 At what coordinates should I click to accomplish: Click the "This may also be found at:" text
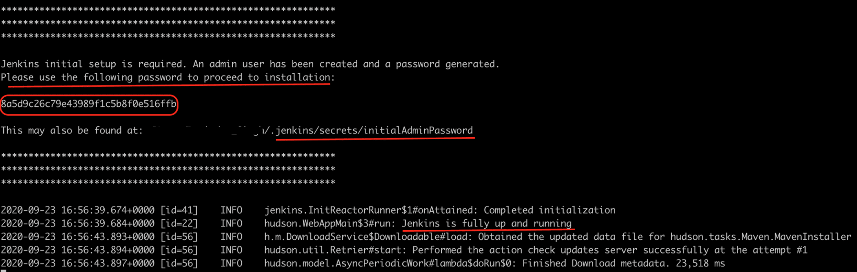coord(71,131)
